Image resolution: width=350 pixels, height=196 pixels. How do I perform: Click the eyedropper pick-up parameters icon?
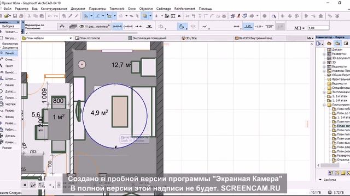point(71,16)
